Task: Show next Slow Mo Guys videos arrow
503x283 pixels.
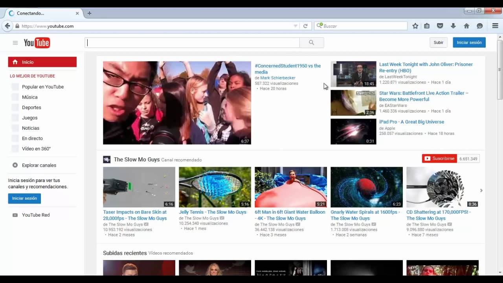Action: pyautogui.click(x=481, y=190)
